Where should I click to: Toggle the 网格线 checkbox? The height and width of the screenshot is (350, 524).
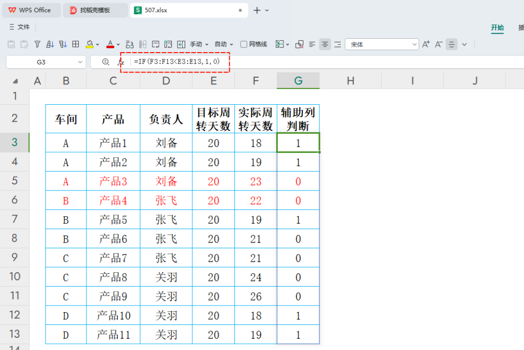point(244,44)
